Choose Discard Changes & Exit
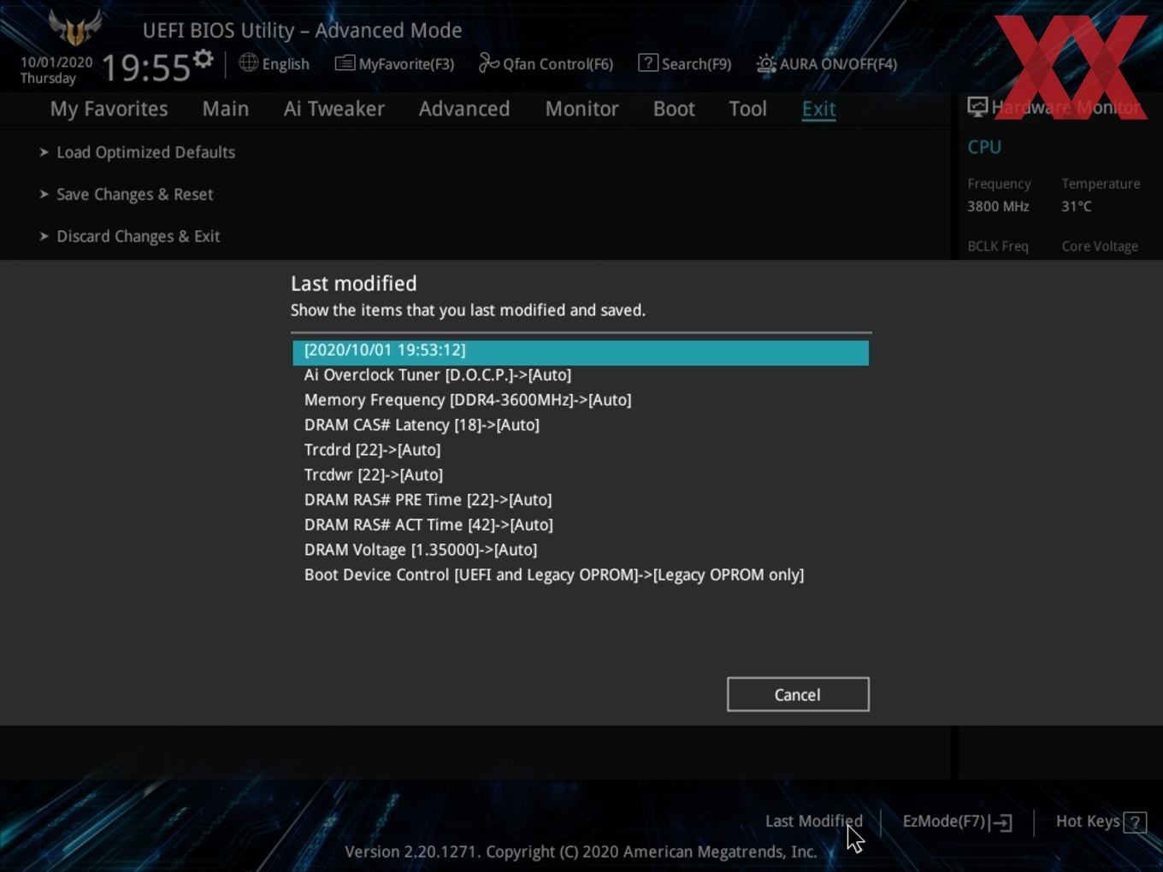 (138, 236)
